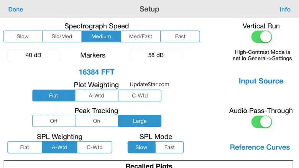
Task: Choose Slo/Med spectrograph speed
Action: pyautogui.click(x=62, y=36)
